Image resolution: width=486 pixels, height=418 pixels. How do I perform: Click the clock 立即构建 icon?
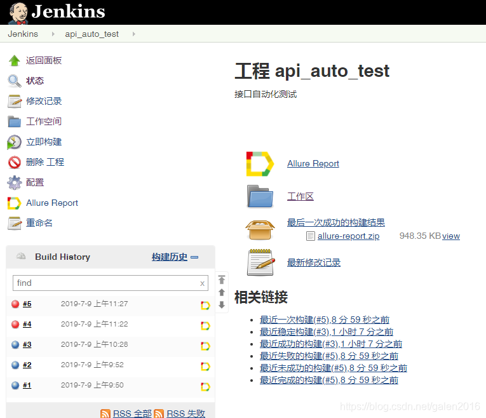pyautogui.click(x=14, y=142)
